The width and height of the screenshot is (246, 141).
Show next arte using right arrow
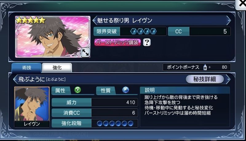tap(228, 79)
